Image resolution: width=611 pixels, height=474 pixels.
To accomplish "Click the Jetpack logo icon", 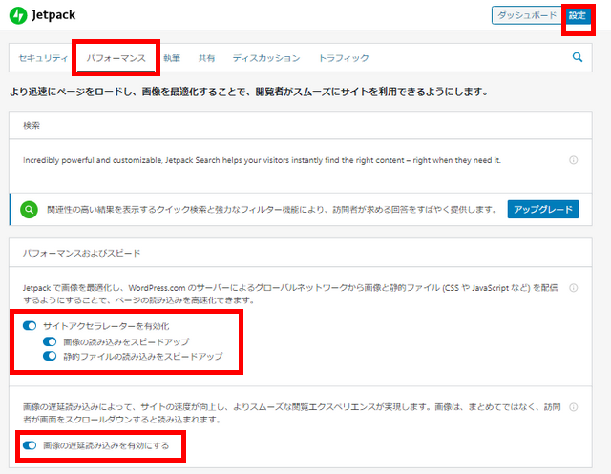I will click(18, 15).
